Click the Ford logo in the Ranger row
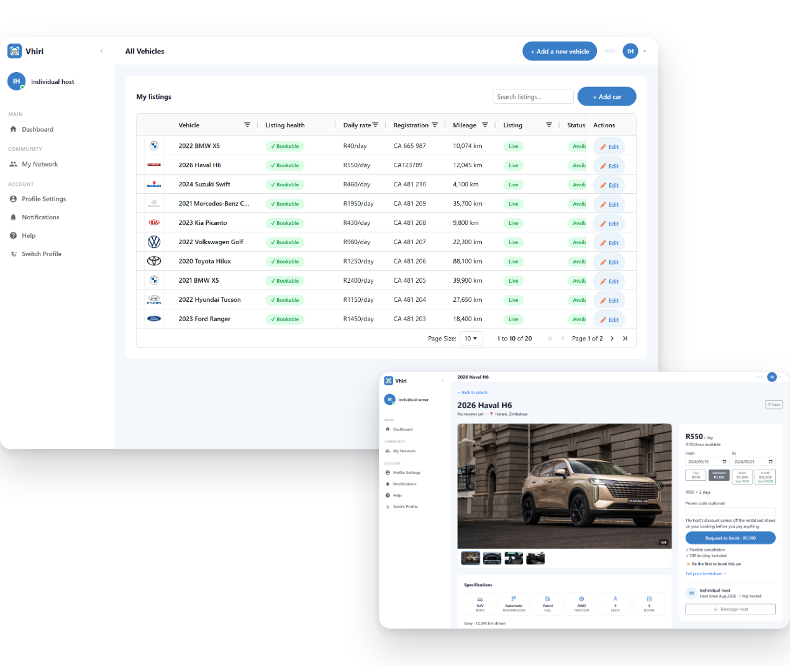 tap(154, 319)
